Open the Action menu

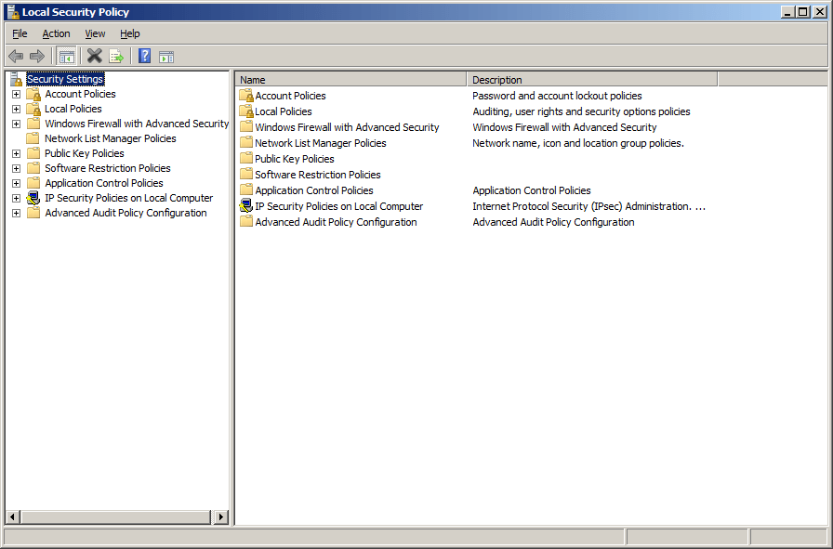pyautogui.click(x=57, y=33)
